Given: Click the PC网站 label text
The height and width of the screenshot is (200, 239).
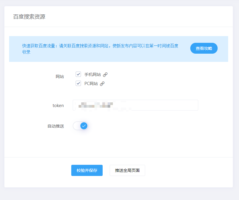Looking at the screenshot, I should pyautogui.click(x=91, y=84).
